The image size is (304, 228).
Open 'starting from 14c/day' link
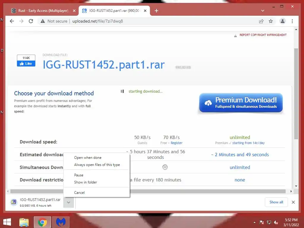click(x=248, y=143)
